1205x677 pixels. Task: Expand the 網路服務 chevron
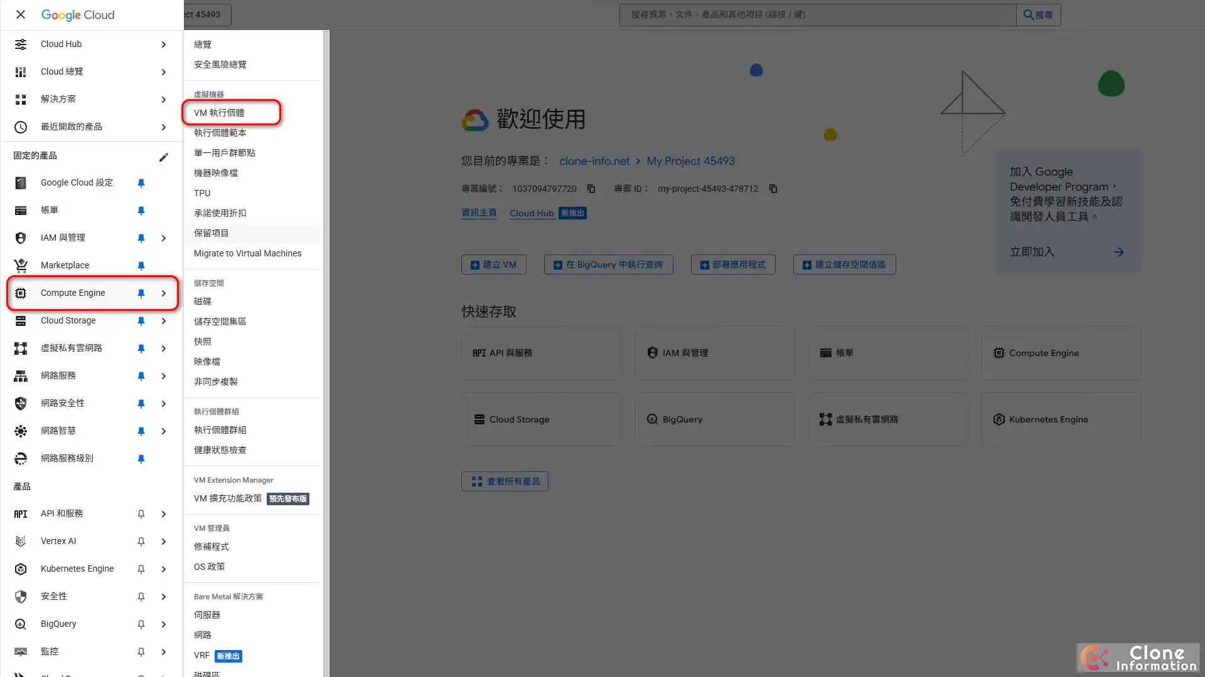[x=163, y=375]
